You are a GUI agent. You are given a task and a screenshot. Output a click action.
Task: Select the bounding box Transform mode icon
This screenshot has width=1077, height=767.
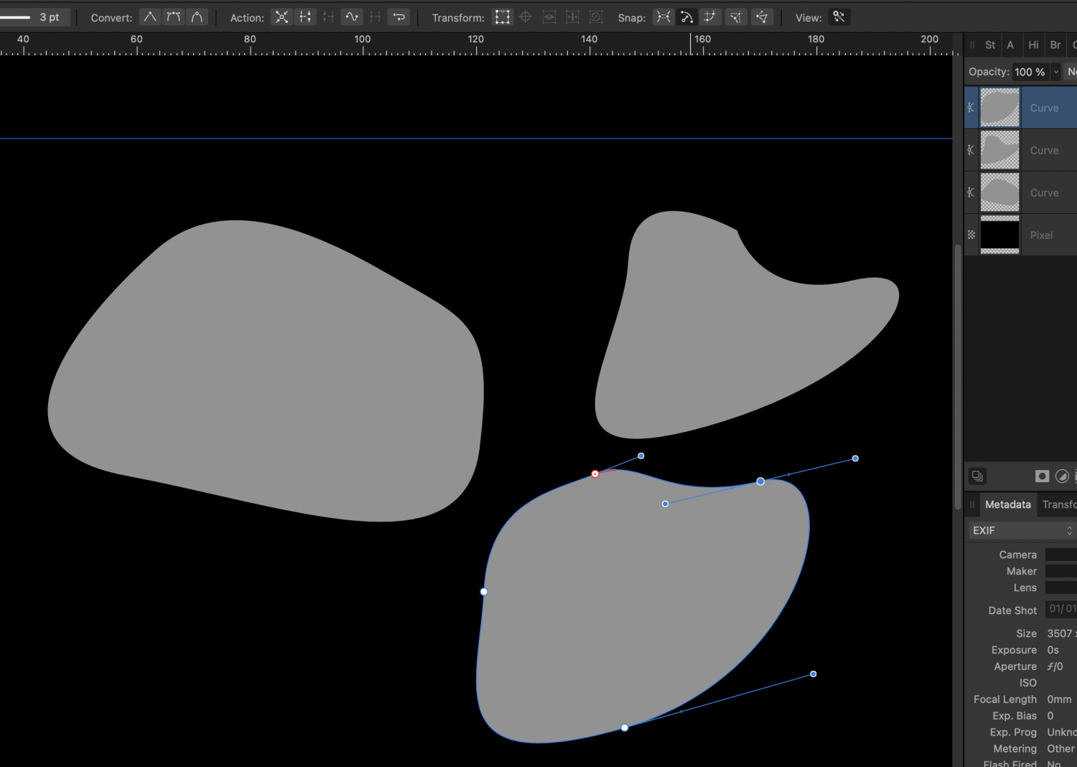click(x=503, y=17)
